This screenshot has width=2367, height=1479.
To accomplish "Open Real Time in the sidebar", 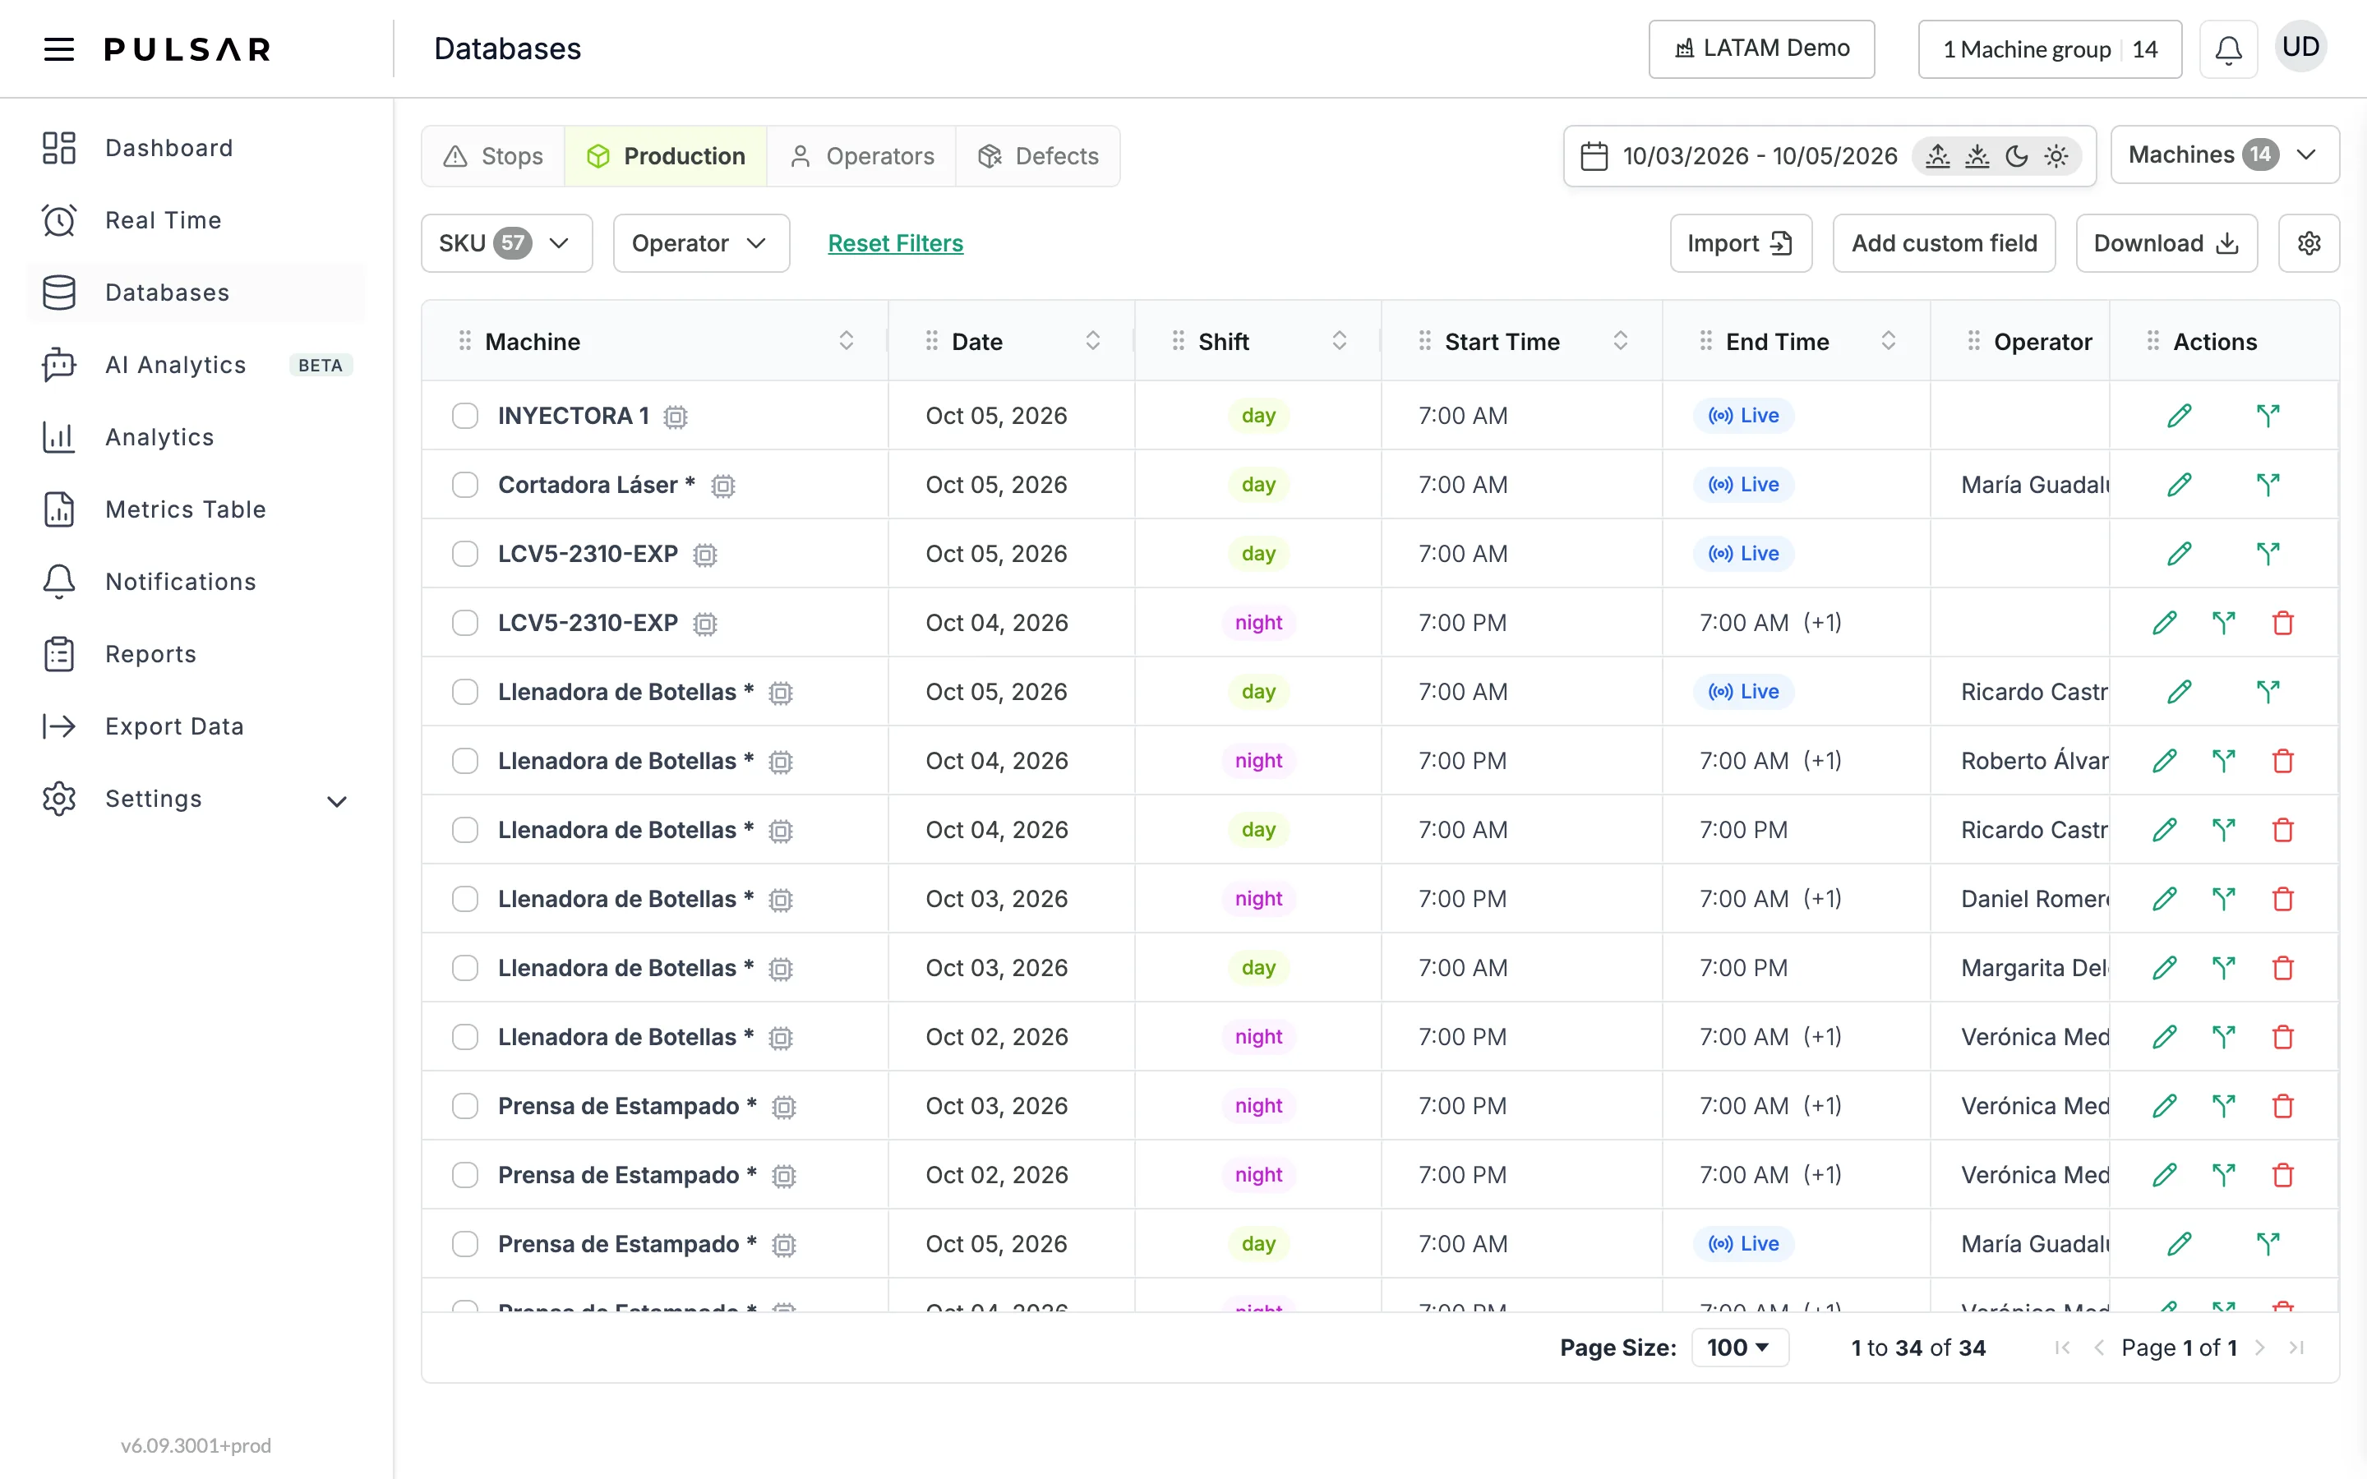I will click(x=196, y=220).
